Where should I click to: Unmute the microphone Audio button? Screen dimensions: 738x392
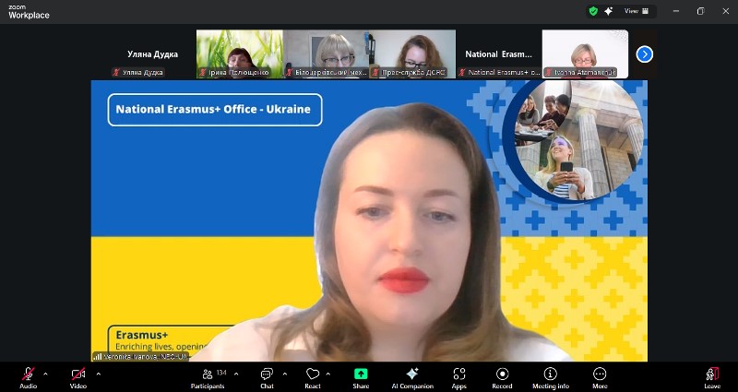(28, 374)
